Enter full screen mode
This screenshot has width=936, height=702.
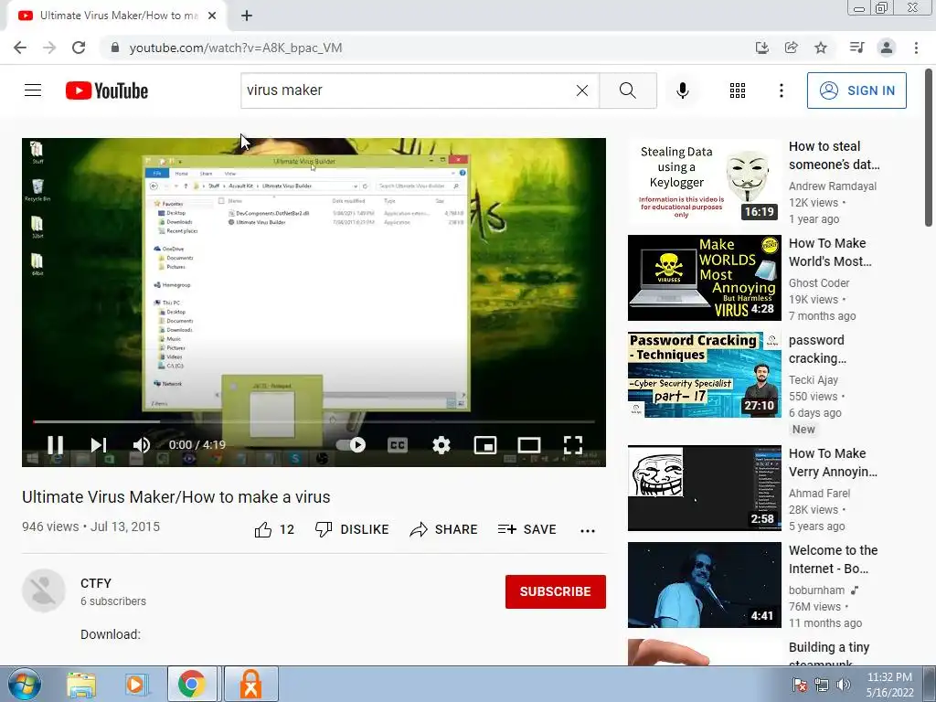point(573,445)
